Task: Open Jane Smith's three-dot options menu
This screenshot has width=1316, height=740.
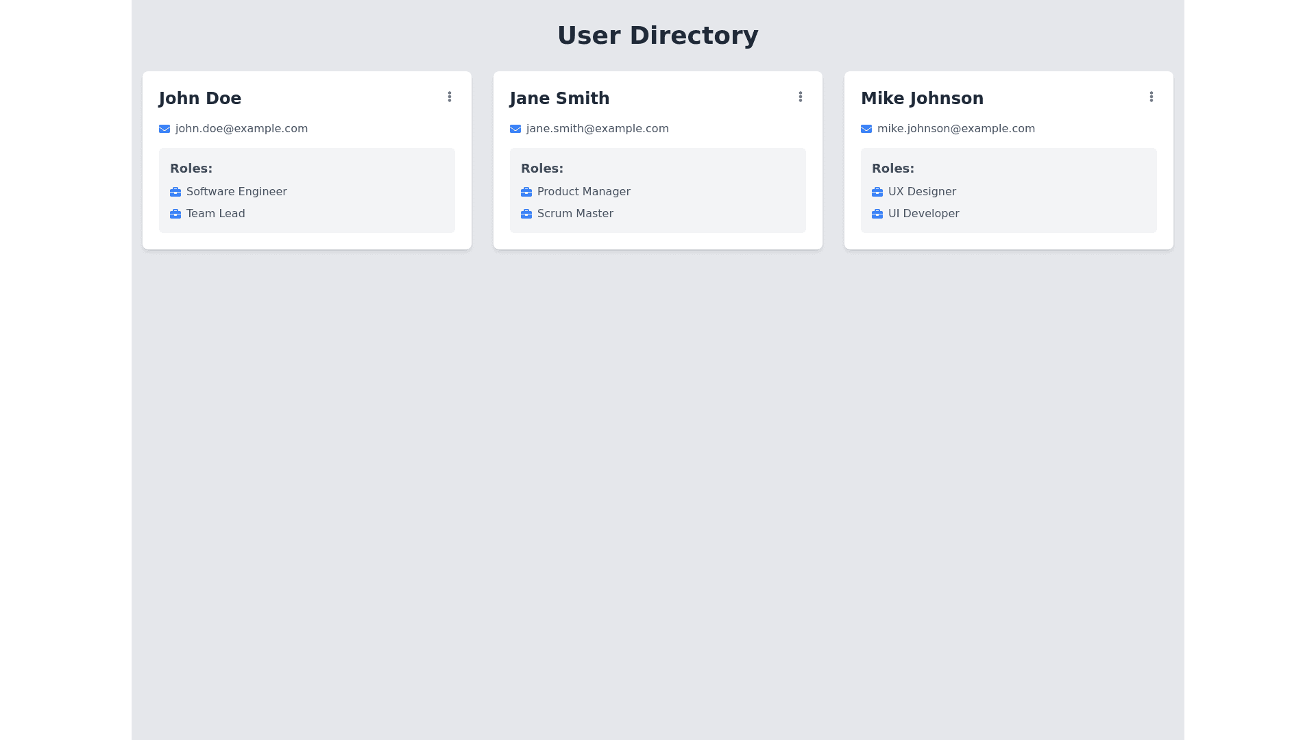Action: pos(801,97)
